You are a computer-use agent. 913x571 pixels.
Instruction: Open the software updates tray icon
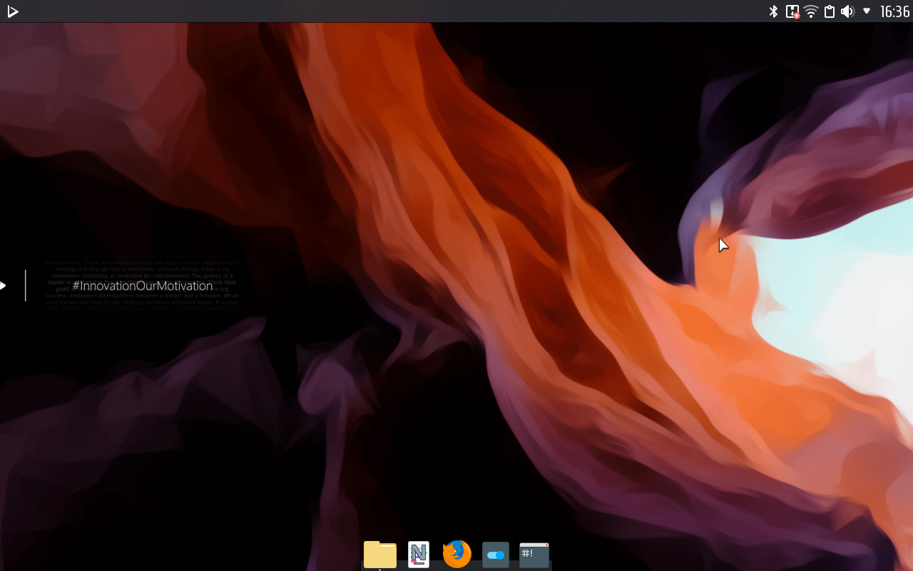(792, 11)
